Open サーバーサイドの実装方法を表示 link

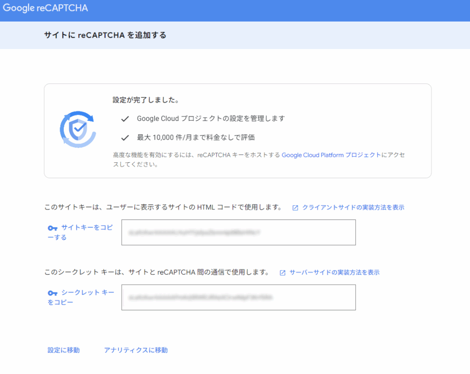(335, 272)
